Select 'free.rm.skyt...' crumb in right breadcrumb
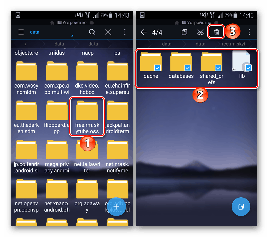 (x=234, y=44)
